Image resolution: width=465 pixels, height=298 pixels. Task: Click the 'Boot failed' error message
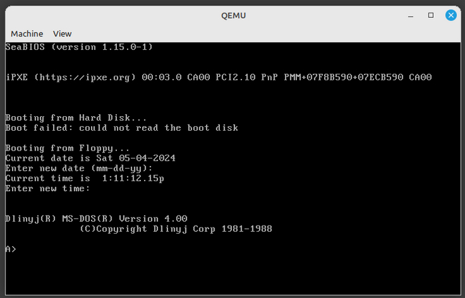point(122,127)
